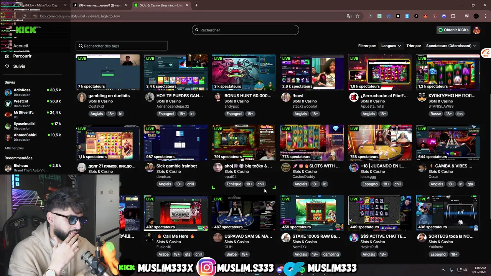Open the Chrome three-dot menu
This screenshot has width=491, height=276.
click(x=485, y=16)
